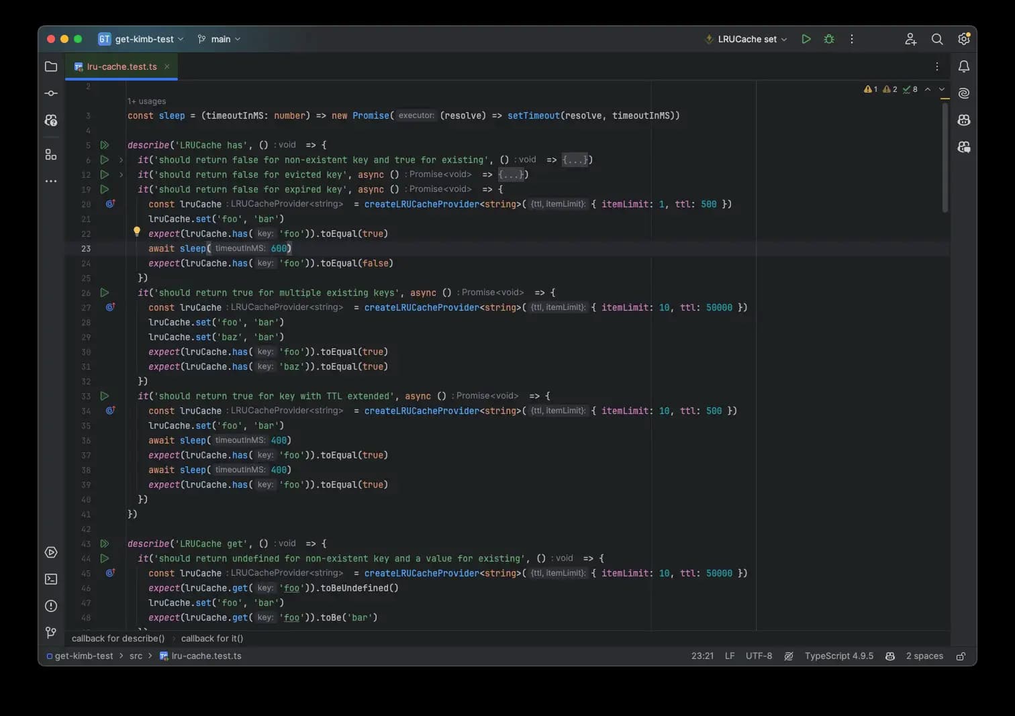Open the editor tabs options menu
This screenshot has width=1015, height=716.
point(937,66)
